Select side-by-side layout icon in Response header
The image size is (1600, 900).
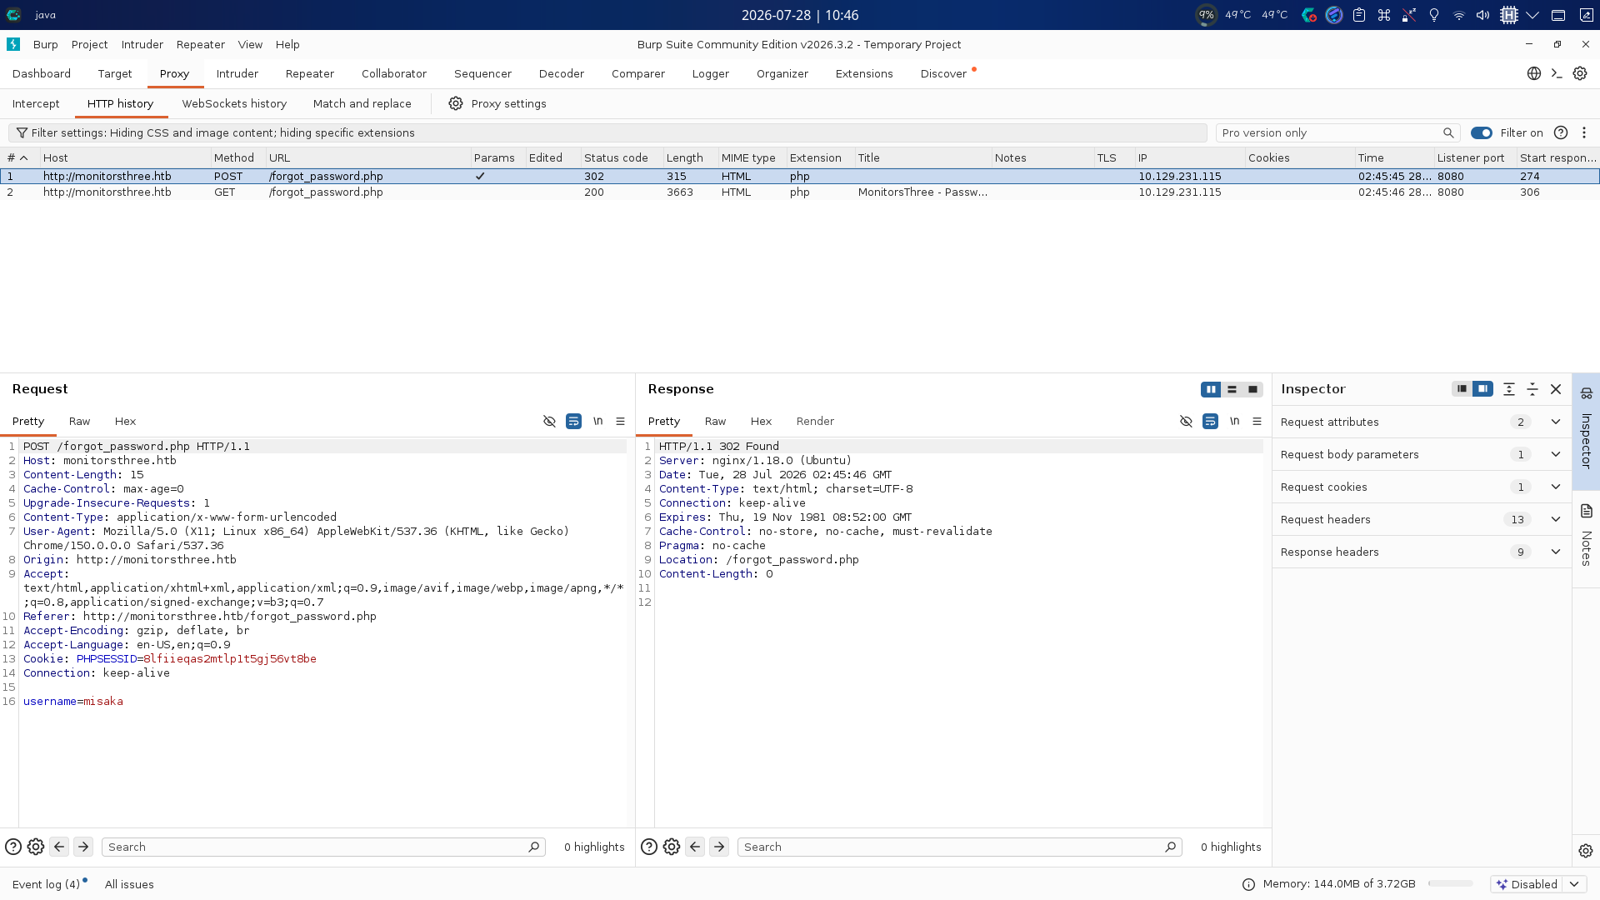tap(1211, 389)
